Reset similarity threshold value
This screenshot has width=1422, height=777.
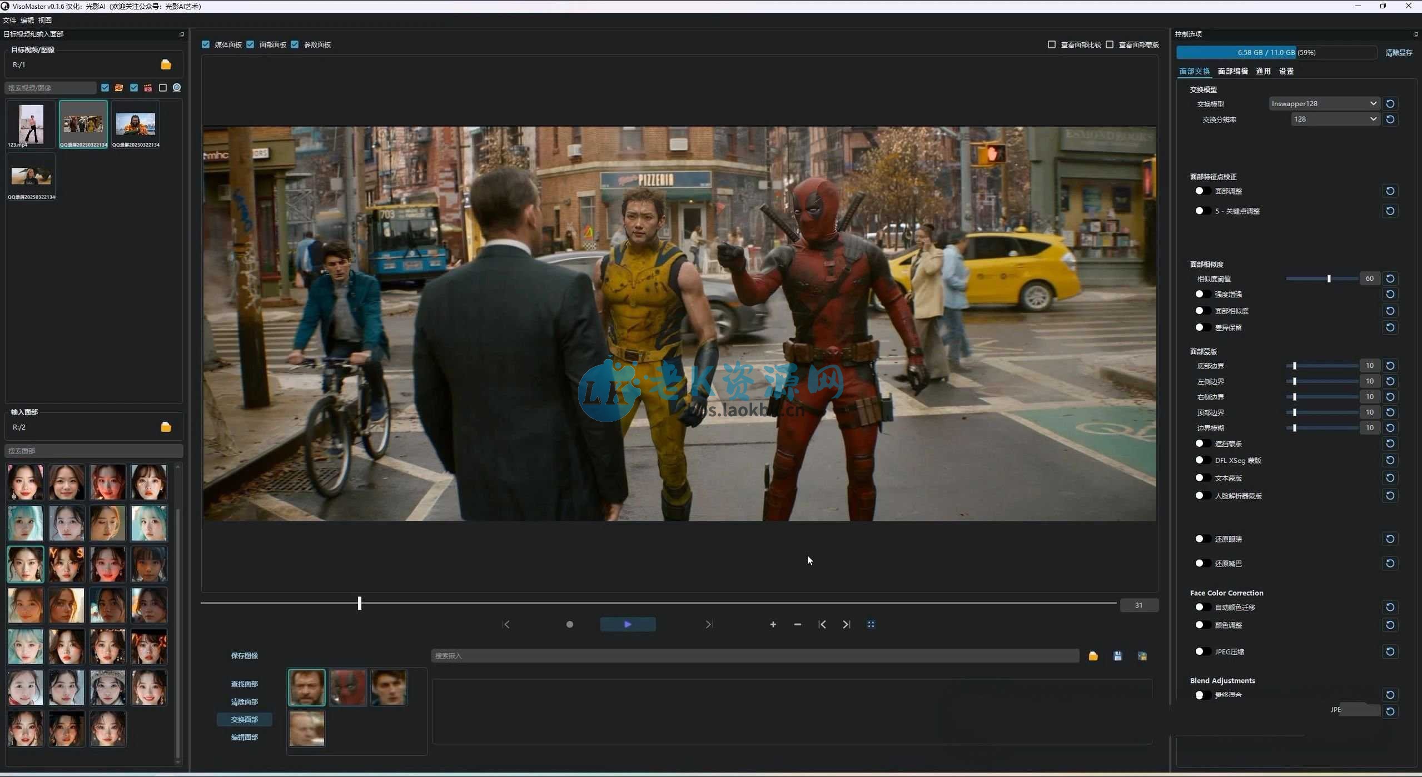(1390, 278)
